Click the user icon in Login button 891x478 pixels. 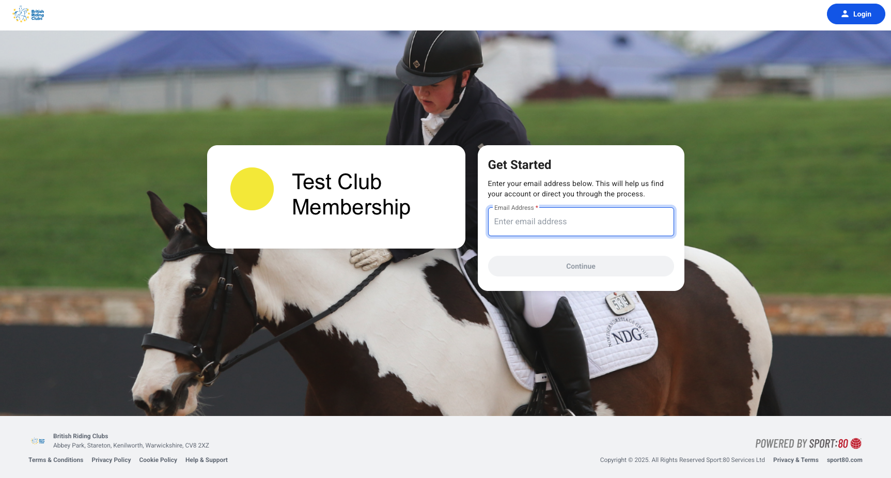(845, 14)
